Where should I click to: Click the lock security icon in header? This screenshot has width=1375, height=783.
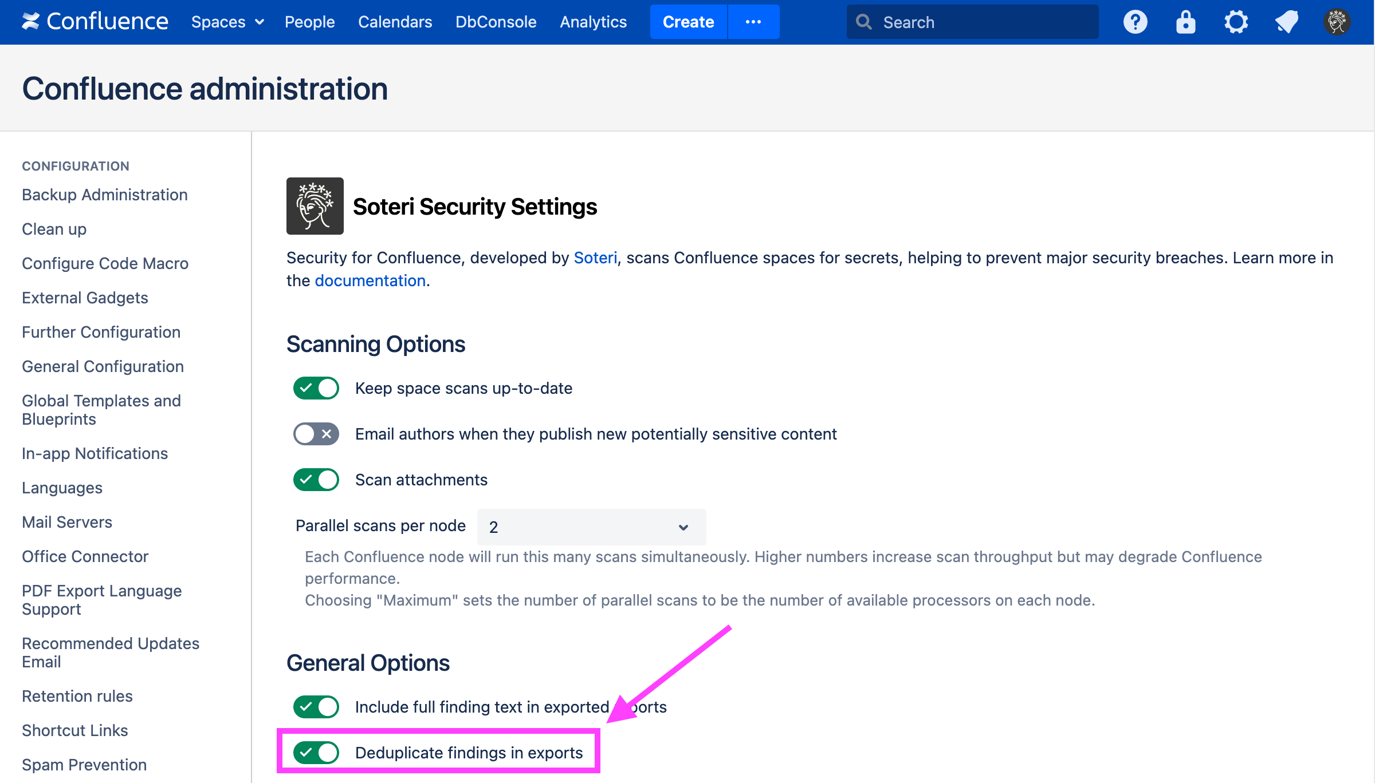coord(1185,22)
